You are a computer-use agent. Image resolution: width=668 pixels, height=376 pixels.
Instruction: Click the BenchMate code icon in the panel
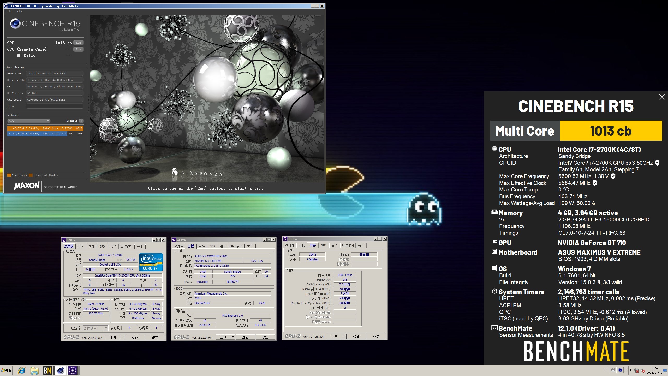click(494, 327)
